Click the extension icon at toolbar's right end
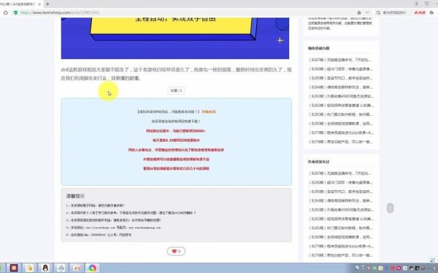 432,12
